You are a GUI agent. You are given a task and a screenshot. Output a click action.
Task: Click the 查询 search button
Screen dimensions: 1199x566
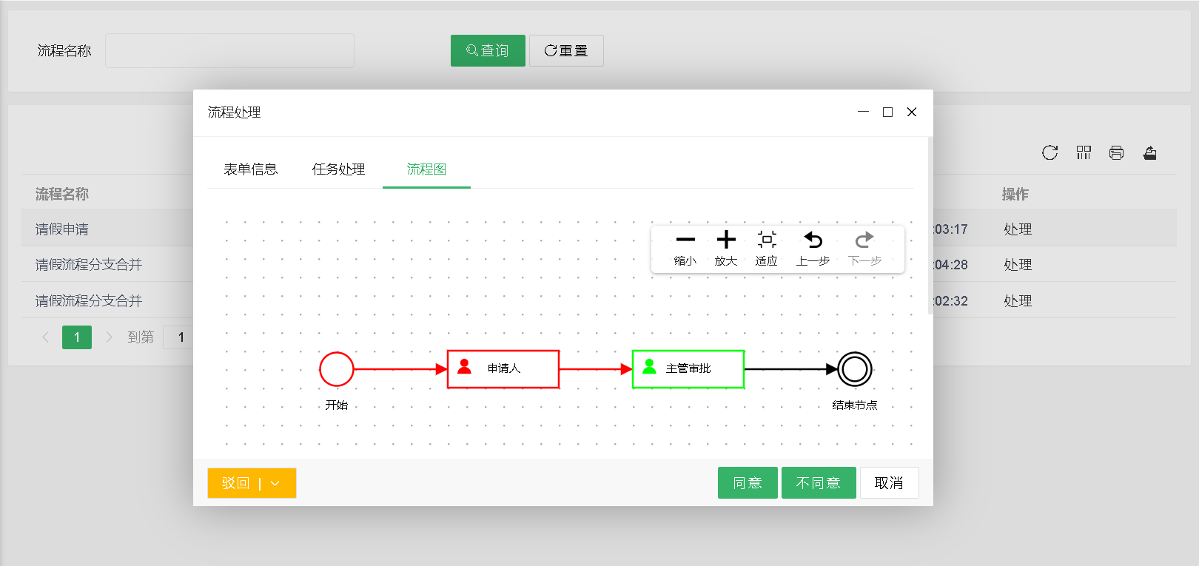pyautogui.click(x=488, y=50)
